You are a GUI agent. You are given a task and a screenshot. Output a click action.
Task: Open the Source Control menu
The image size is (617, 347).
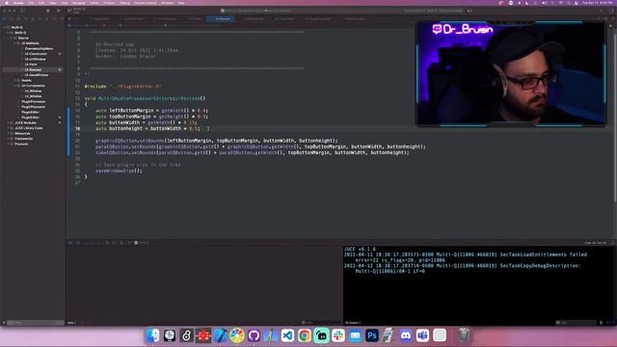[146, 3]
